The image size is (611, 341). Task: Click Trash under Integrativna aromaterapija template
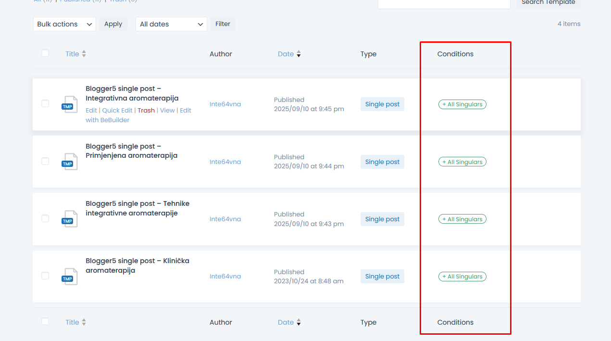[146, 110]
